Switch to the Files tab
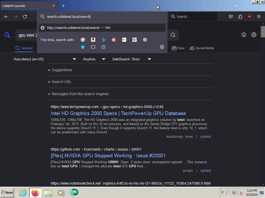265x198 pixels. pyautogui.click(x=178, y=48)
